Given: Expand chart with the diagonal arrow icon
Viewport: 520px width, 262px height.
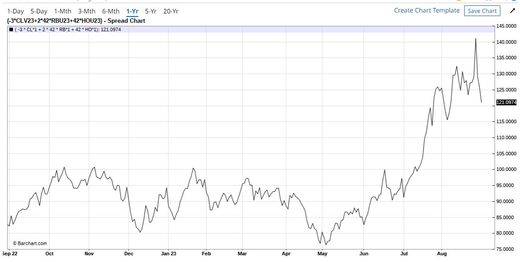Looking at the screenshot, I should coord(512,11).
